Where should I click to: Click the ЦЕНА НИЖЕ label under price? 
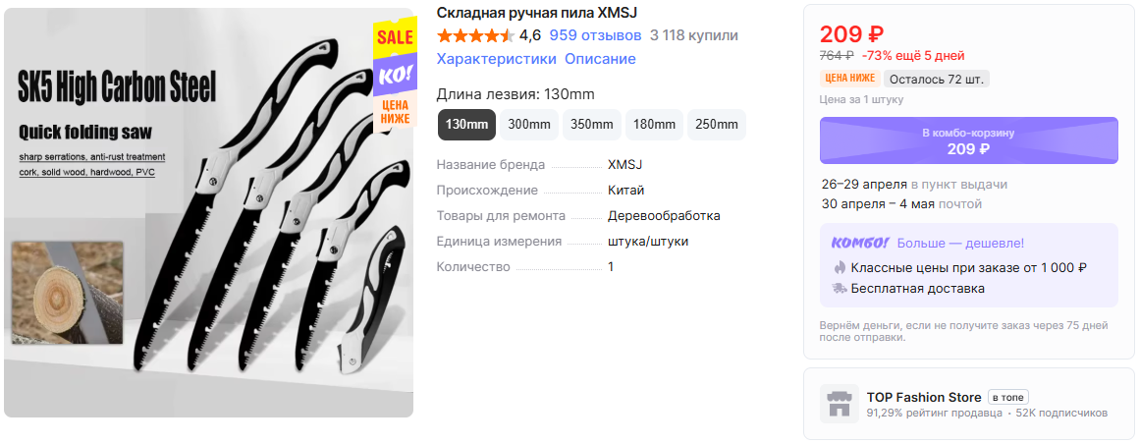850,79
